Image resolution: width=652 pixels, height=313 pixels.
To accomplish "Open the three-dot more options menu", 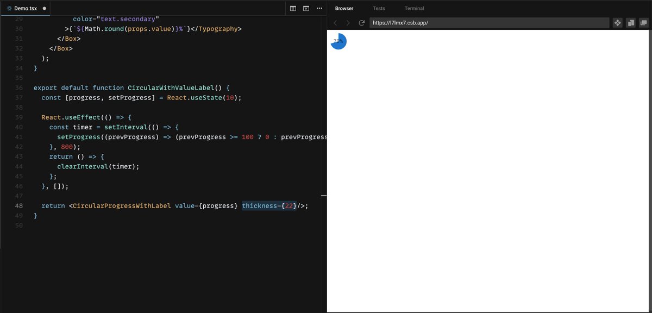I will pos(319,9).
